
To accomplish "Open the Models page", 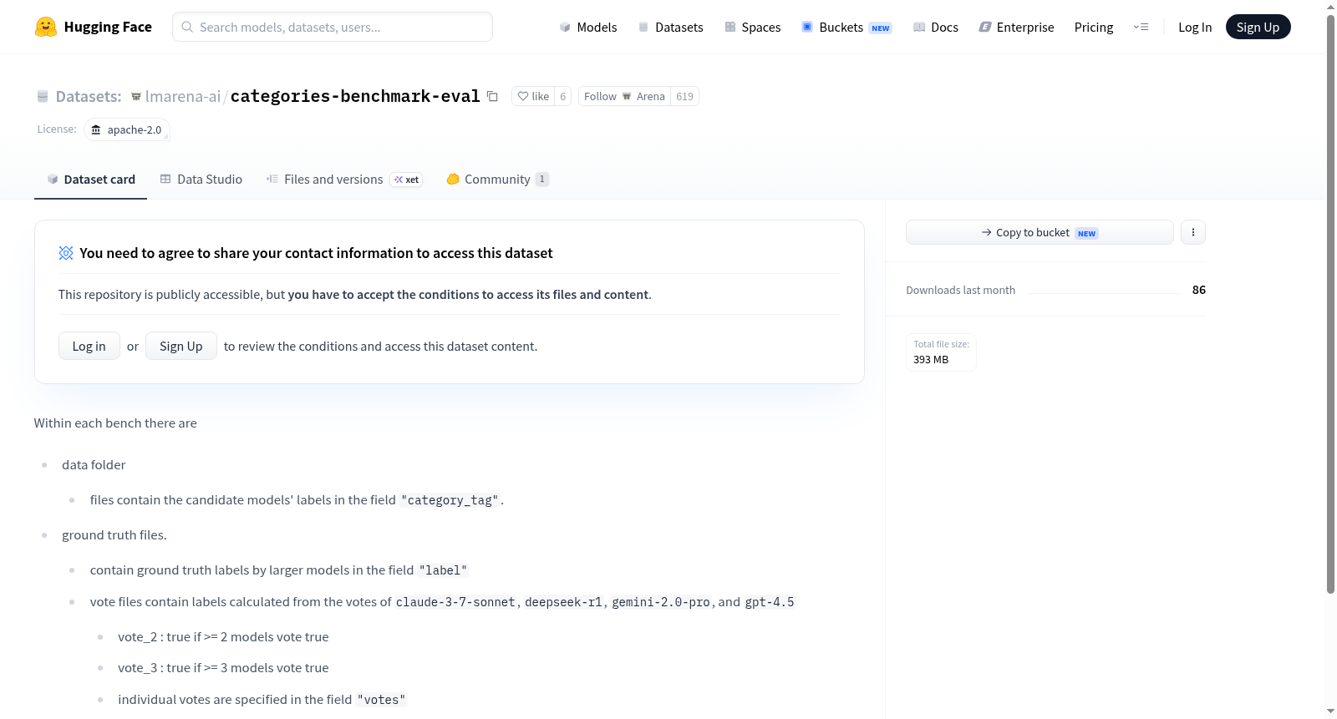I will [588, 28].
